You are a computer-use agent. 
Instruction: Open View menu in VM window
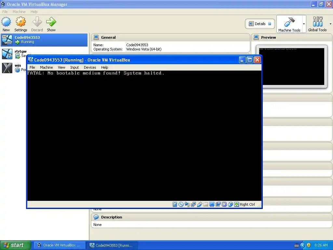click(61, 67)
